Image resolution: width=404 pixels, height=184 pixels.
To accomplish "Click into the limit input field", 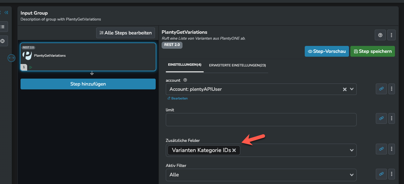I will [261, 120].
